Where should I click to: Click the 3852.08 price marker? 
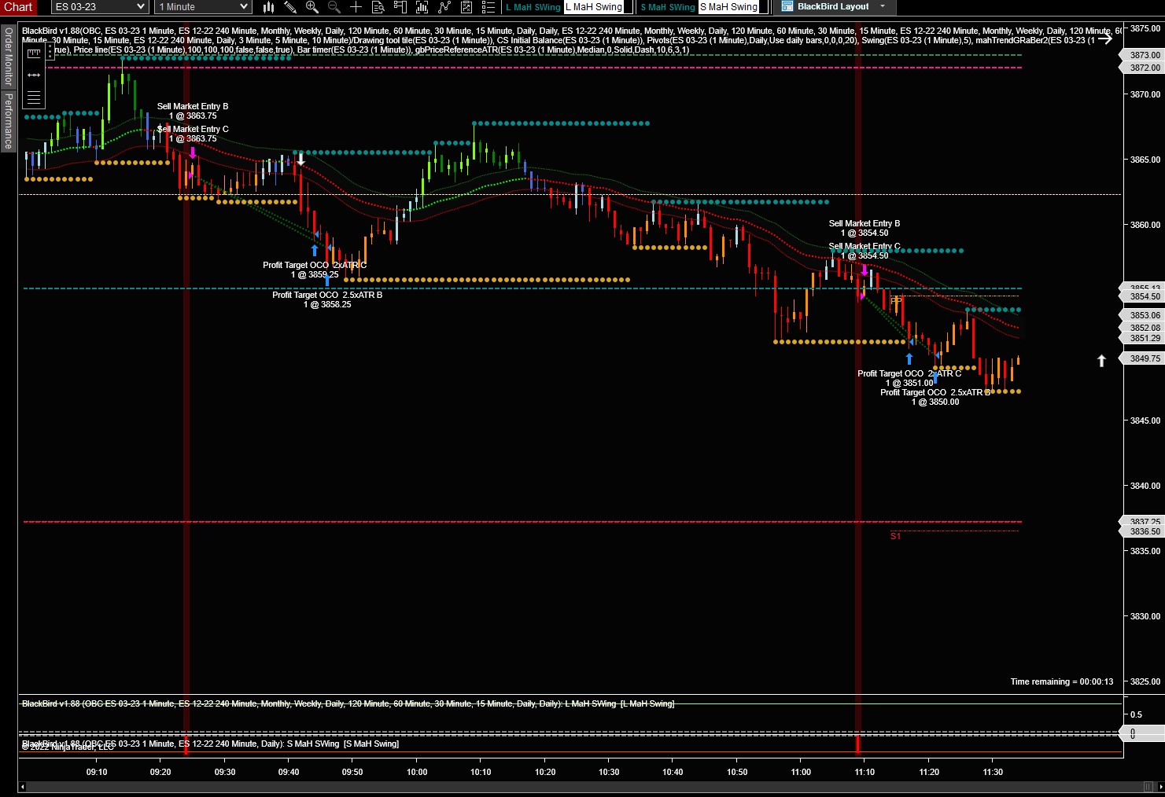[1141, 328]
